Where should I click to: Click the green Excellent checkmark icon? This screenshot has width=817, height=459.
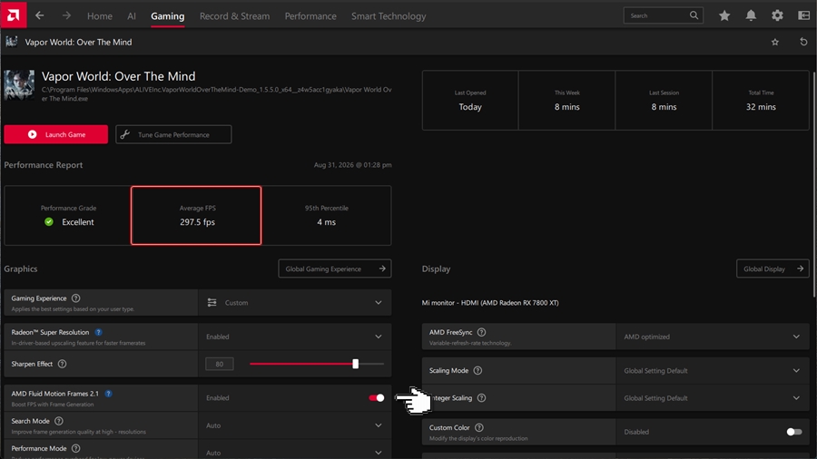49,221
